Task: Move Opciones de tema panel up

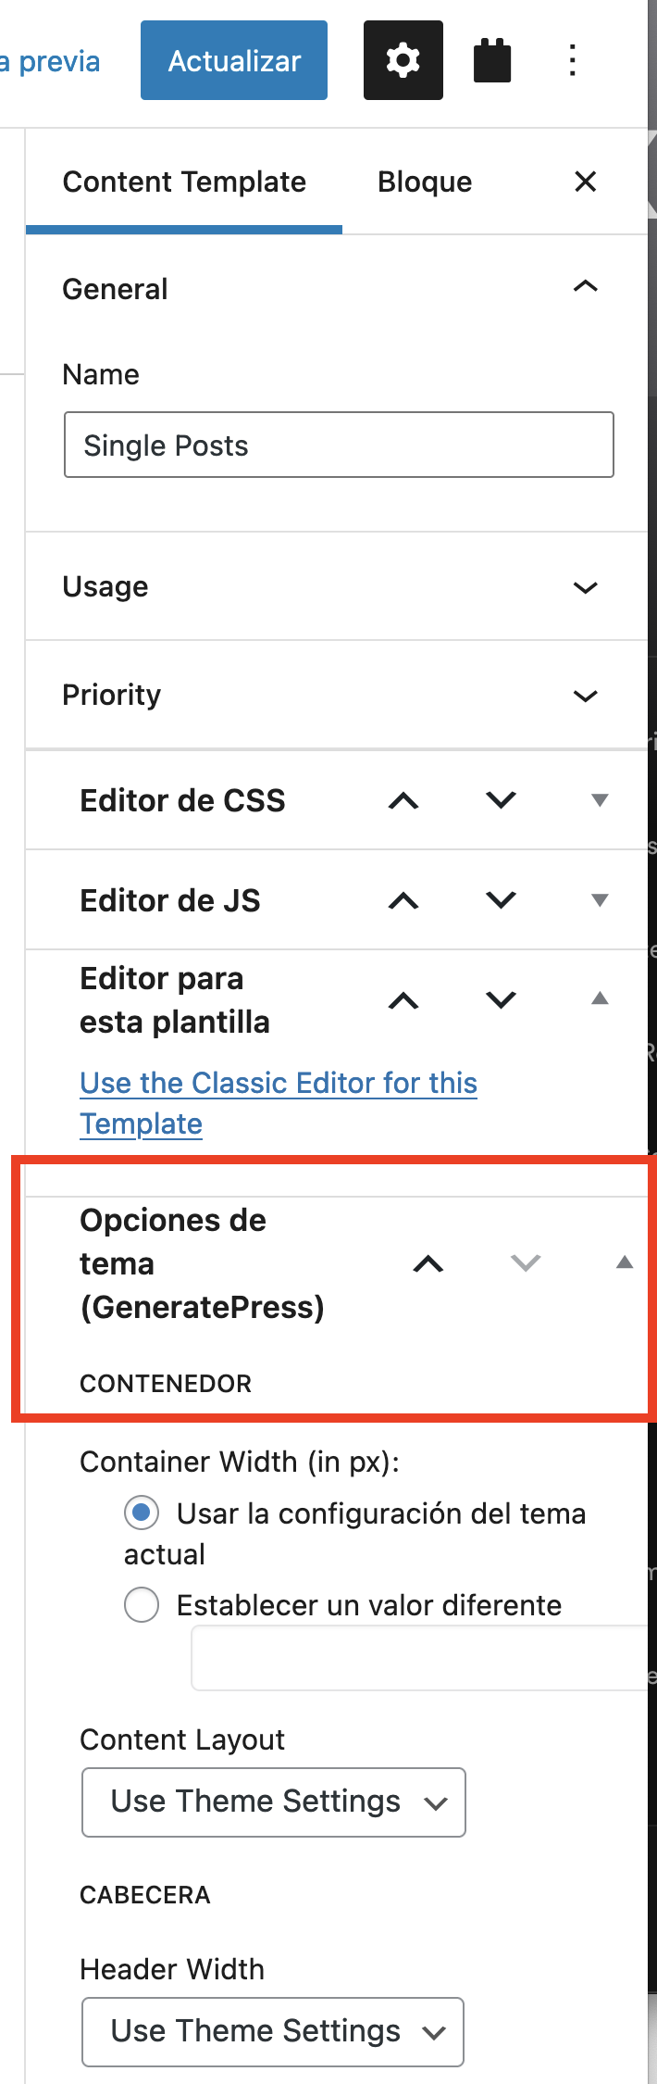Action: click(x=428, y=1263)
